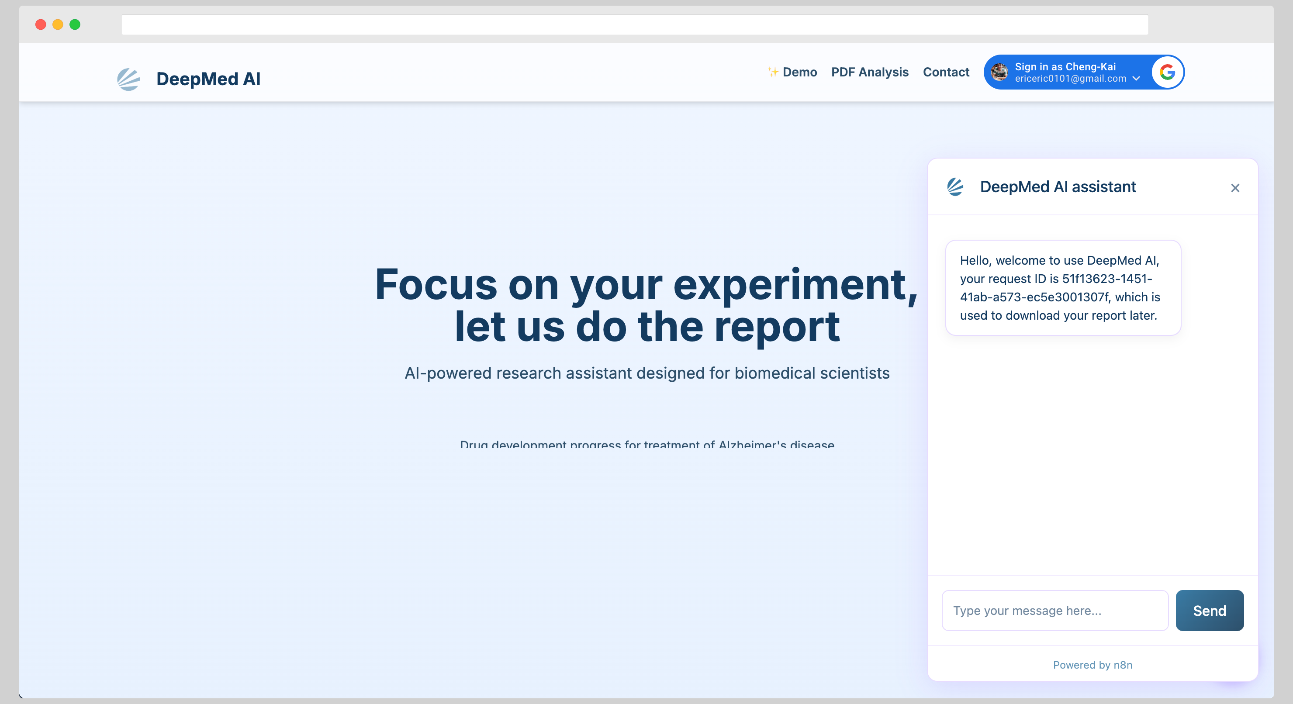The width and height of the screenshot is (1293, 704).
Task: Click the Powered by n8n link
Action: 1092,664
